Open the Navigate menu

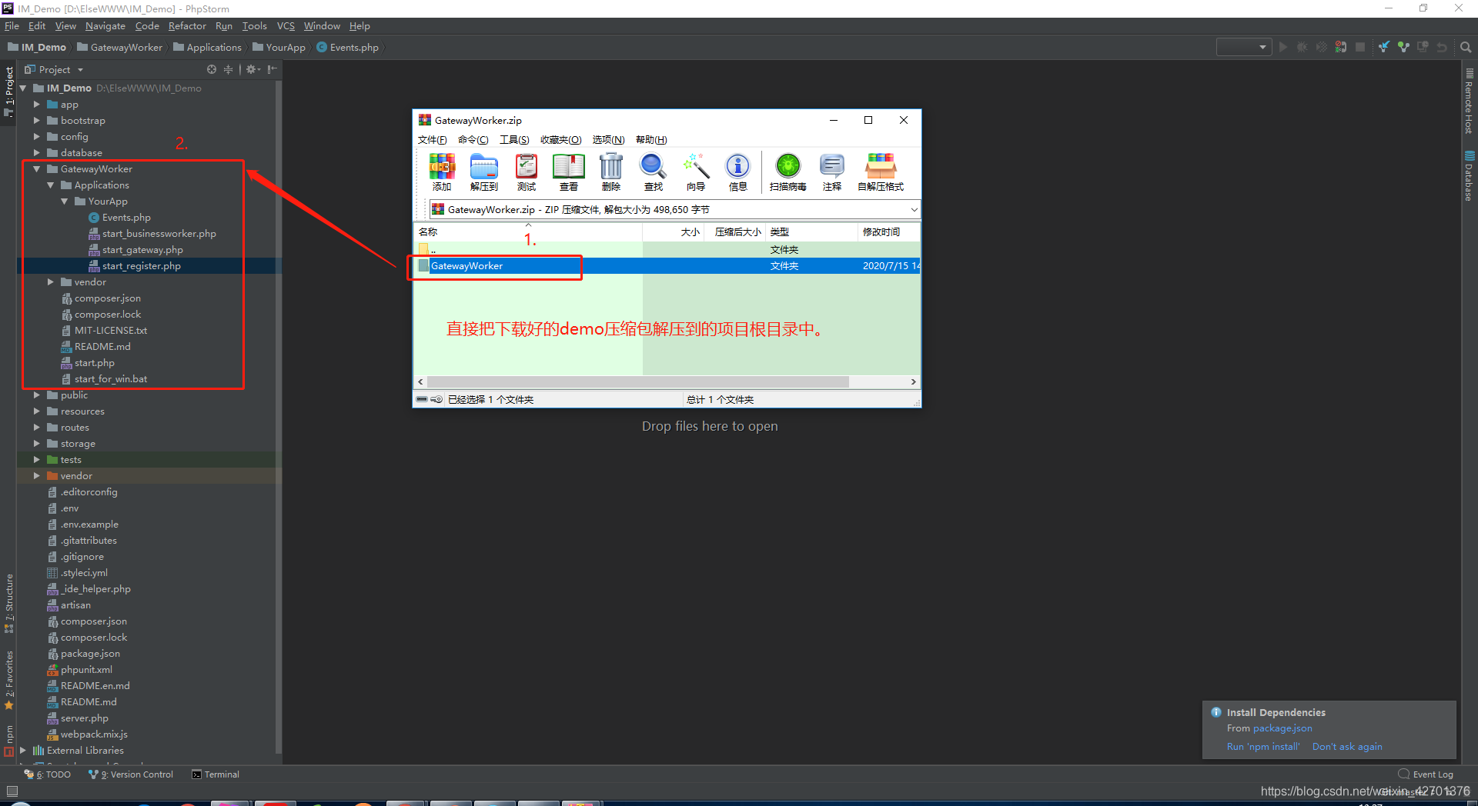click(105, 26)
